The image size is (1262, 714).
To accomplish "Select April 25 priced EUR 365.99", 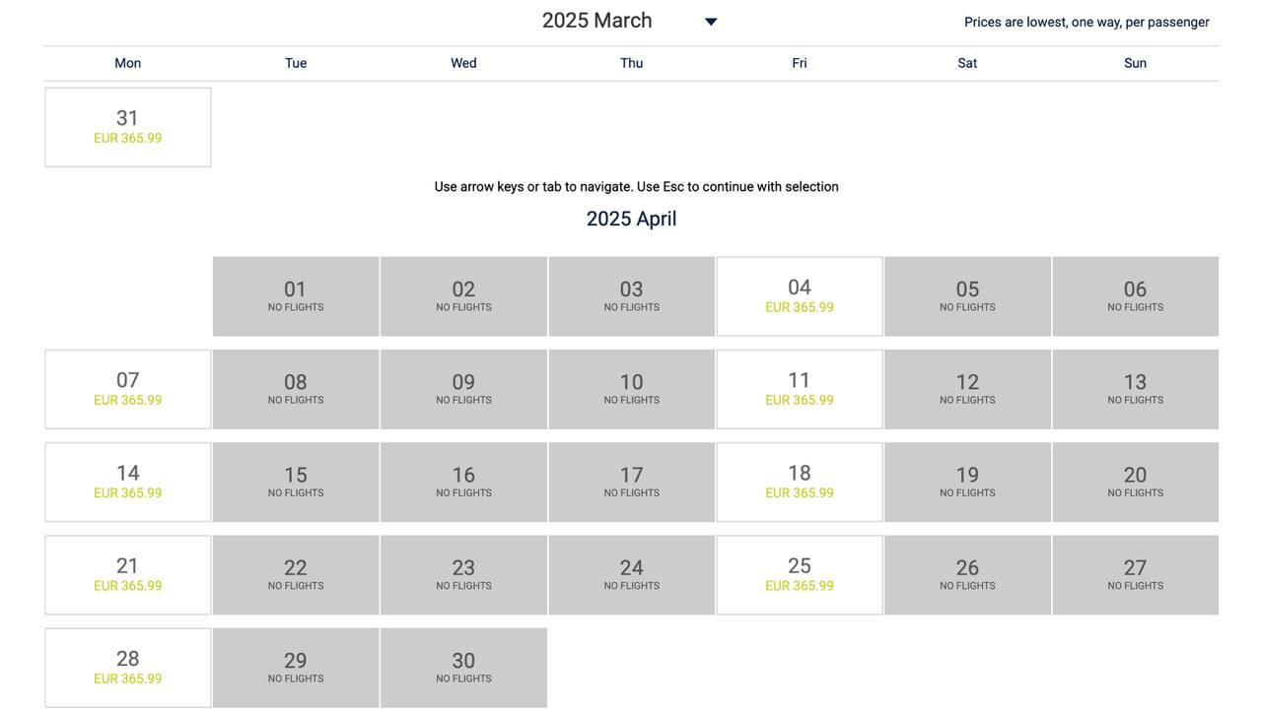I will coord(800,575).
